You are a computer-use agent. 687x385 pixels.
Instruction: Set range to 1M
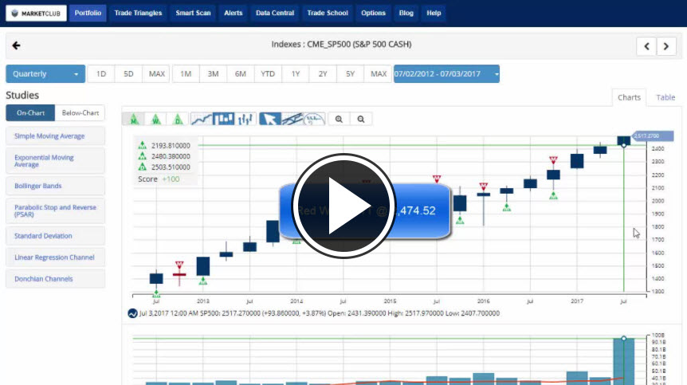click(186, 74)
